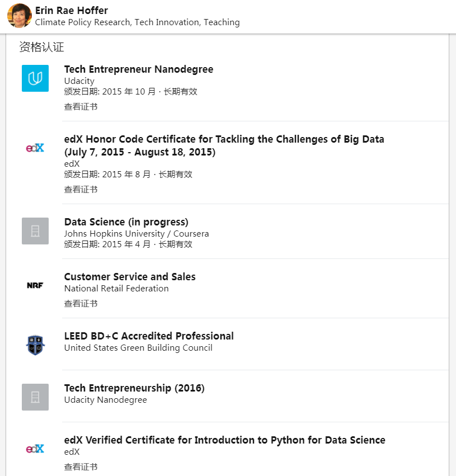Click Johns Hopkins University / Coursera issuer text

136,234
